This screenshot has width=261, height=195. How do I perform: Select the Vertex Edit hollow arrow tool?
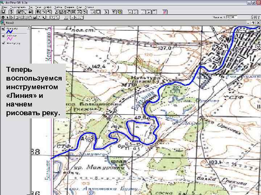12,17
